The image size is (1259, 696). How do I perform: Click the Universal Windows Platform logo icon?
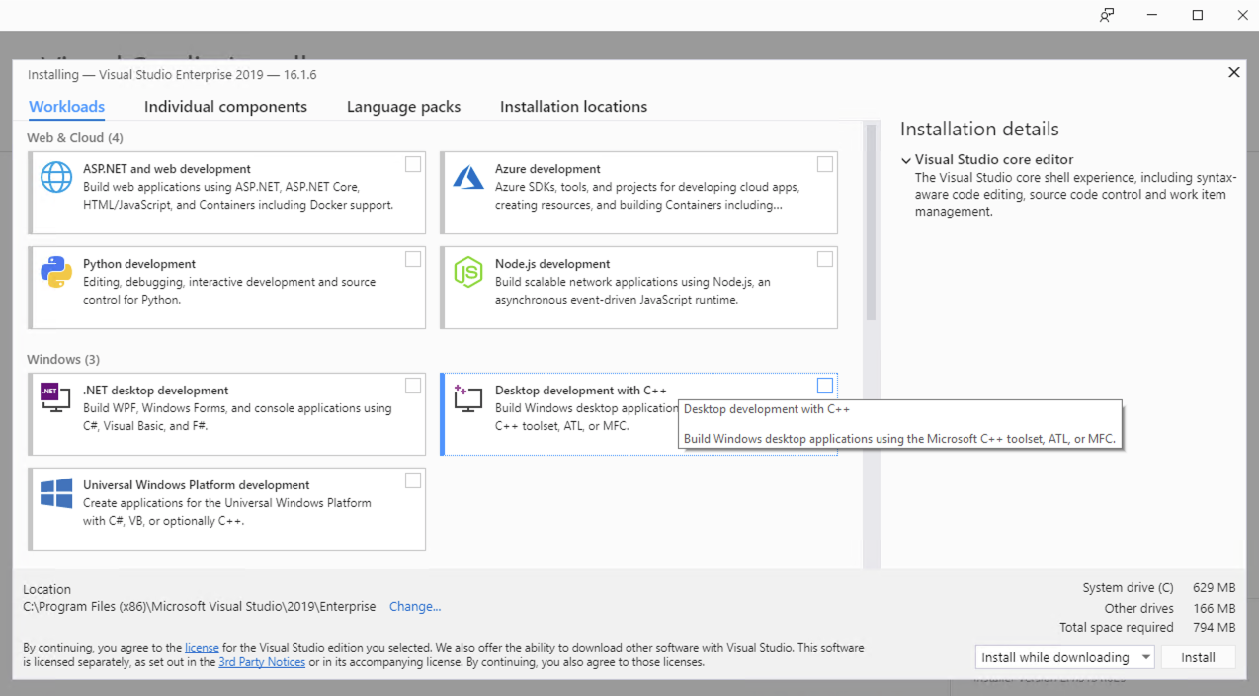click(56, 492)
